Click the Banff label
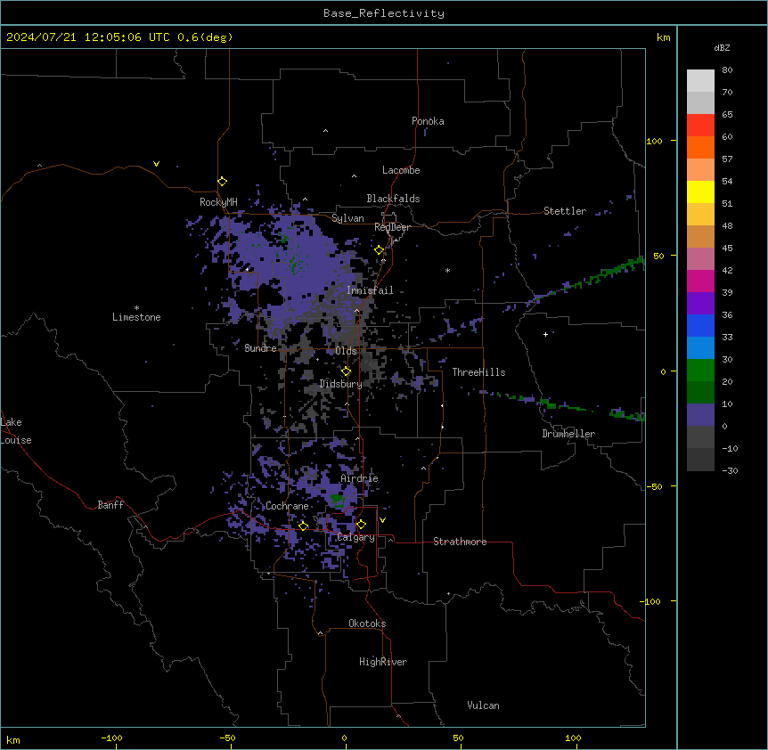Viewport: 768px width, 750px height. [110, 505]
